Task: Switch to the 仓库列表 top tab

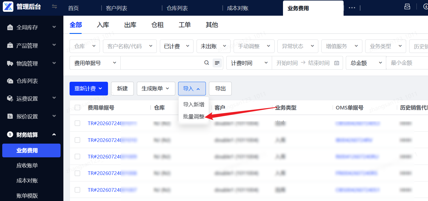Action: 177,8
